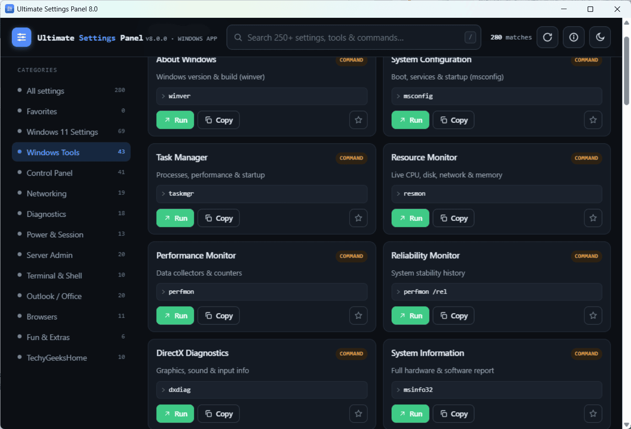631x429 pixels.
Task: Mark Performance Monitor as favorite
Action: tap(358, 316)
